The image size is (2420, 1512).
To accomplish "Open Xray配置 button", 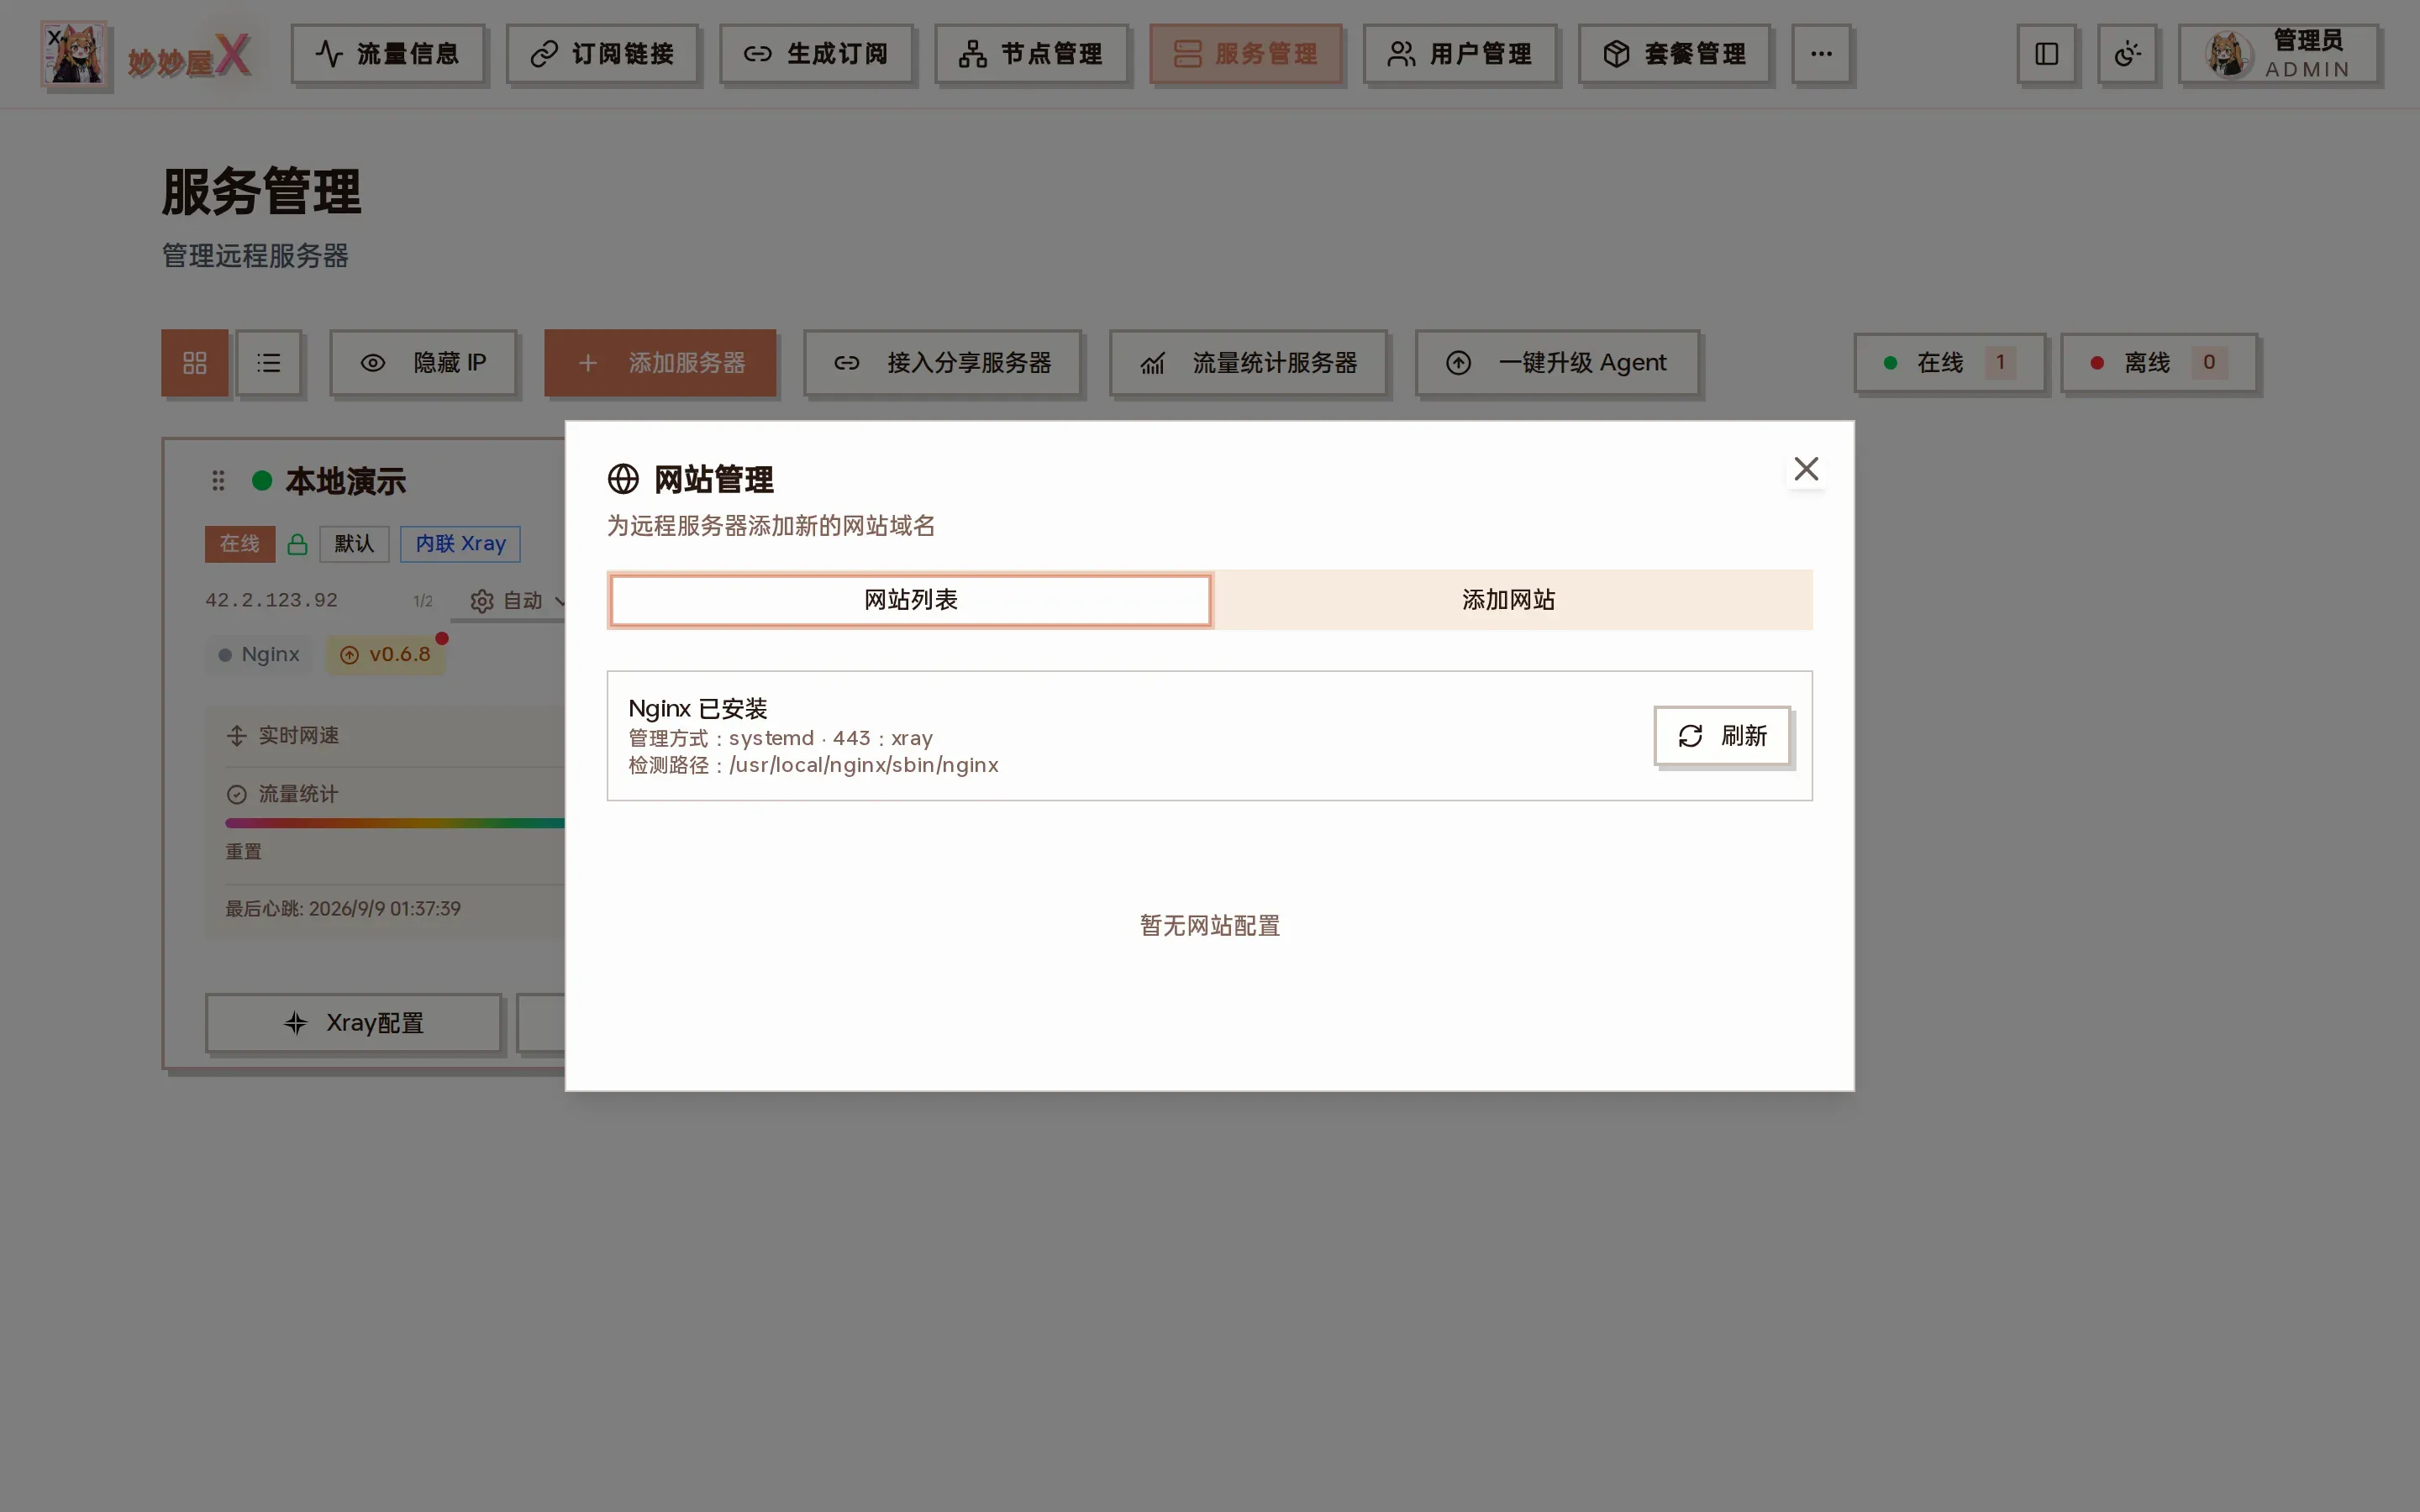I will pyautogui.click(x=353, y=1023).
